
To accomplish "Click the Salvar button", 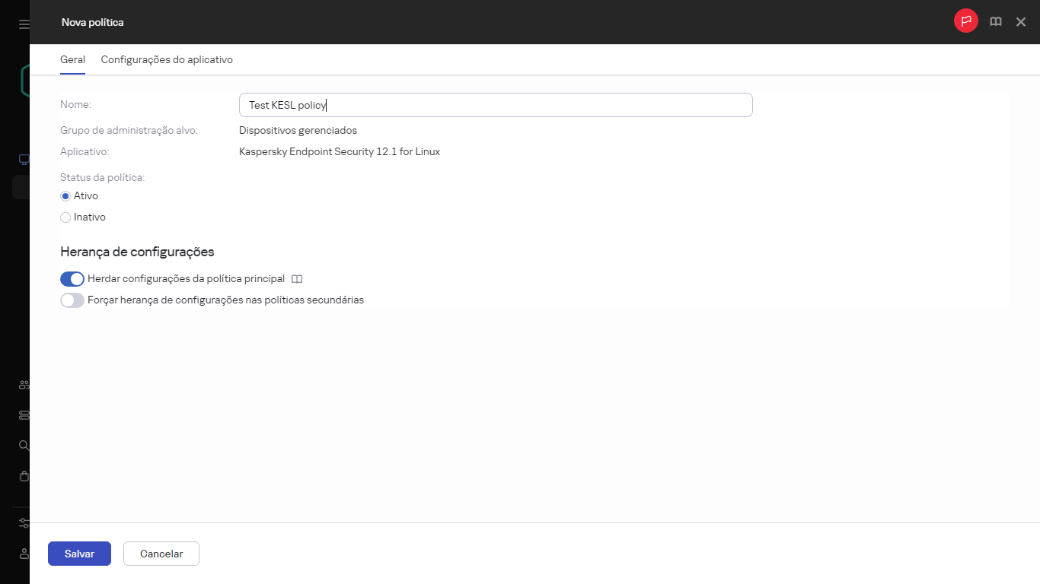I will 79,554.
